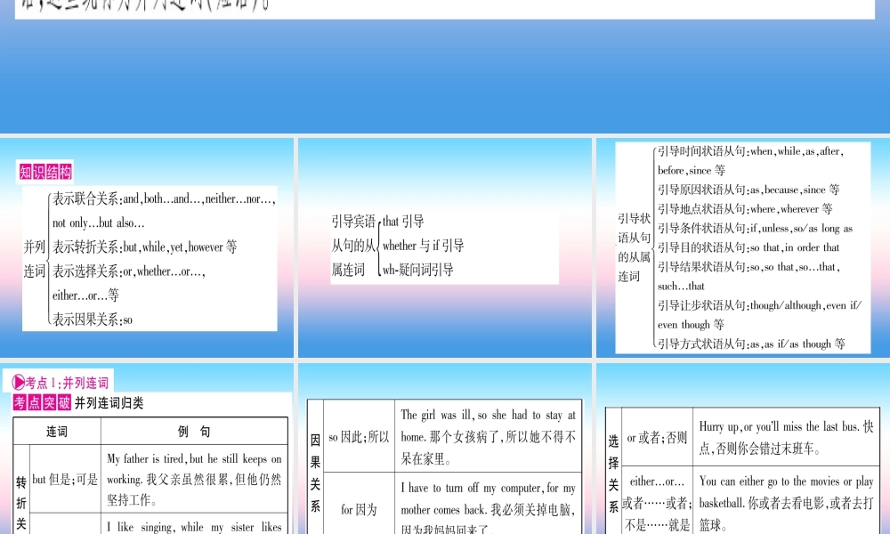The height and width of the screenshot is (534, 890).
Task: Open the 考点1:并列连词 slide thumbnail
Action: [147, 449]
